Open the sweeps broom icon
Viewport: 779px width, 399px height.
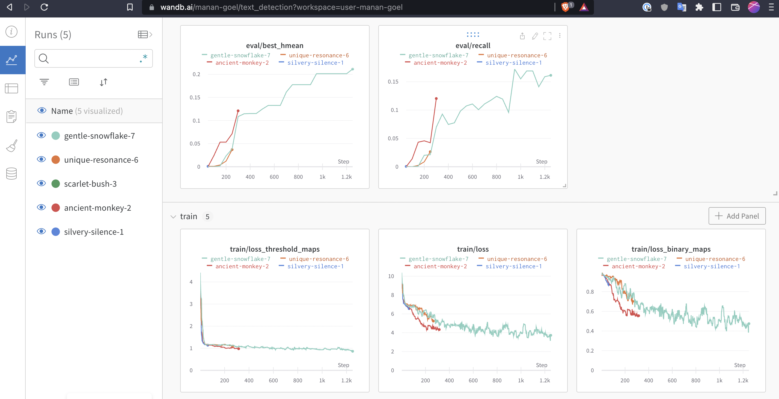11,145
